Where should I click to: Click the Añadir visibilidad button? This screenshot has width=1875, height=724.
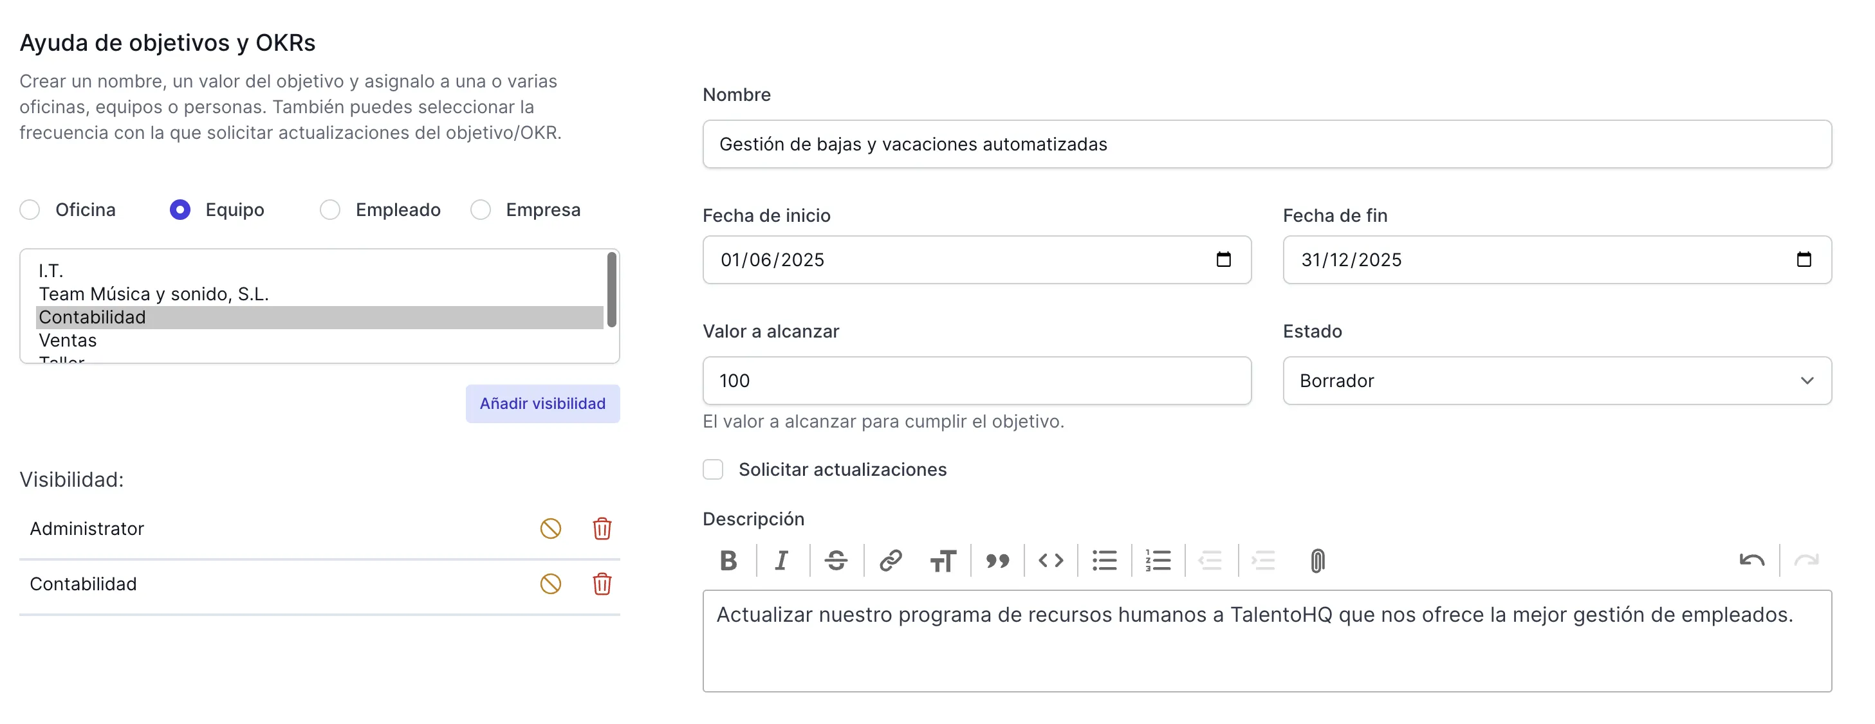(542, 403)
